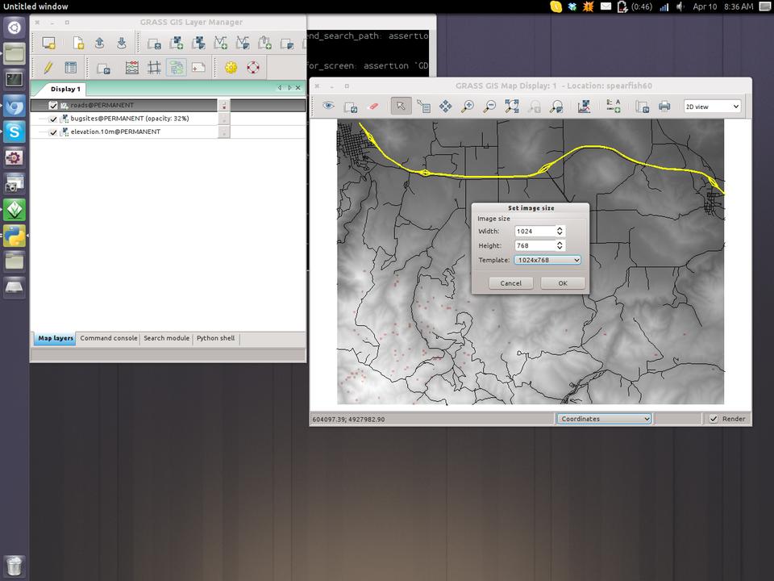Expand the 2D view mode dropdown
This screenshot has height=581, width=774.
(712, 107)
